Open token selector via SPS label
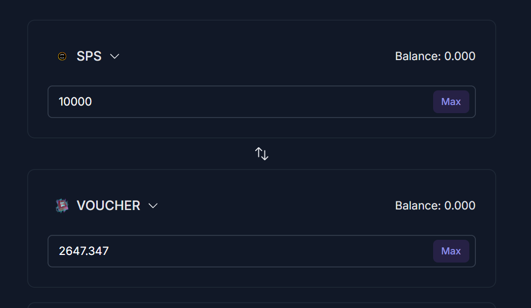 click(89, 56)
